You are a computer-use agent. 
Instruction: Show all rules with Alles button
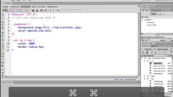154,14
